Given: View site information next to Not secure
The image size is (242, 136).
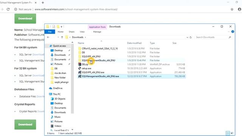Looking at the screenshot, I should [x=16, y=9].
